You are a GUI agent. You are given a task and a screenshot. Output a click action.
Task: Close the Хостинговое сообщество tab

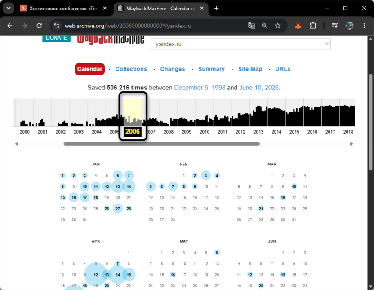[x=105, y=9]
